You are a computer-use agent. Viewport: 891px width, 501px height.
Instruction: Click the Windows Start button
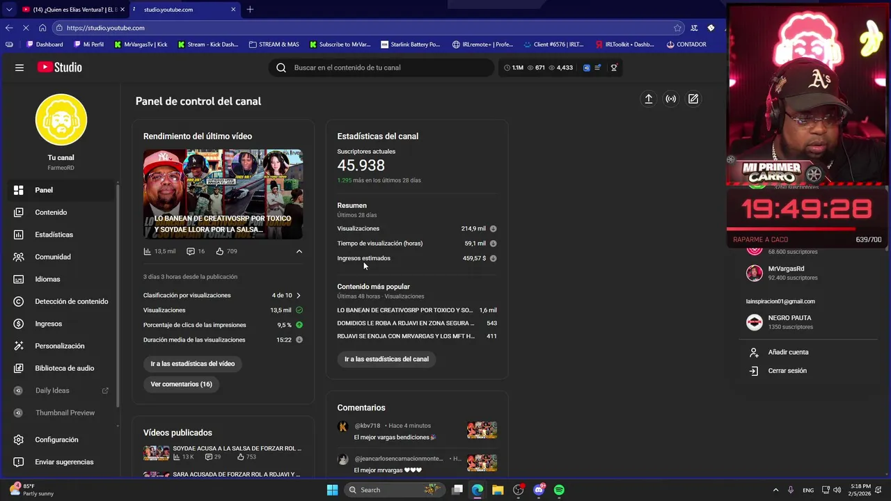[332, 490]
